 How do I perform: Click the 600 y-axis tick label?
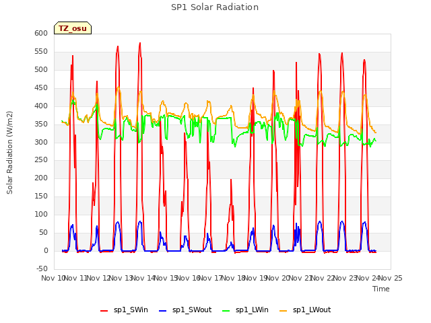coord(41,33)
